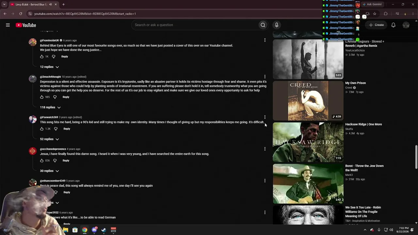This screenshot has height=235, width=418.
Task: Open the Chrome tab search dropdown
Action: pyautogui.click(x=4, y=5)
